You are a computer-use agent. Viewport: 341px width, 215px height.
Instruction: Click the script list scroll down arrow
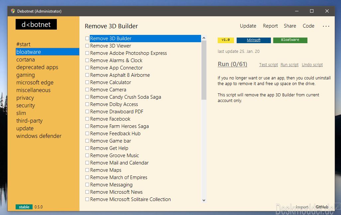[204, 200]
